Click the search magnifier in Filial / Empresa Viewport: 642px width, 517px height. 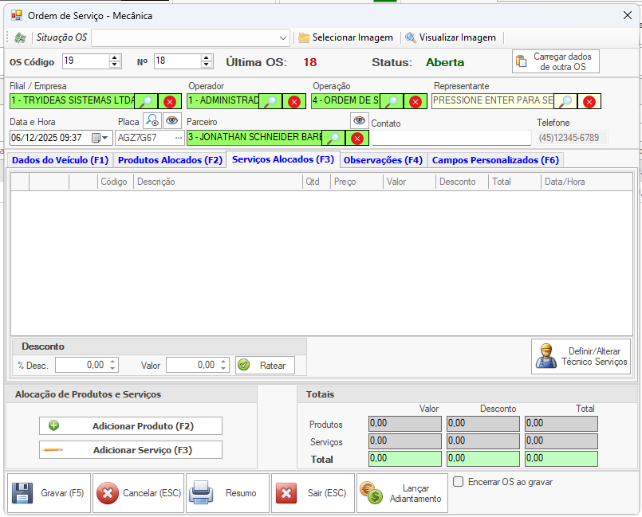point(146,101)
